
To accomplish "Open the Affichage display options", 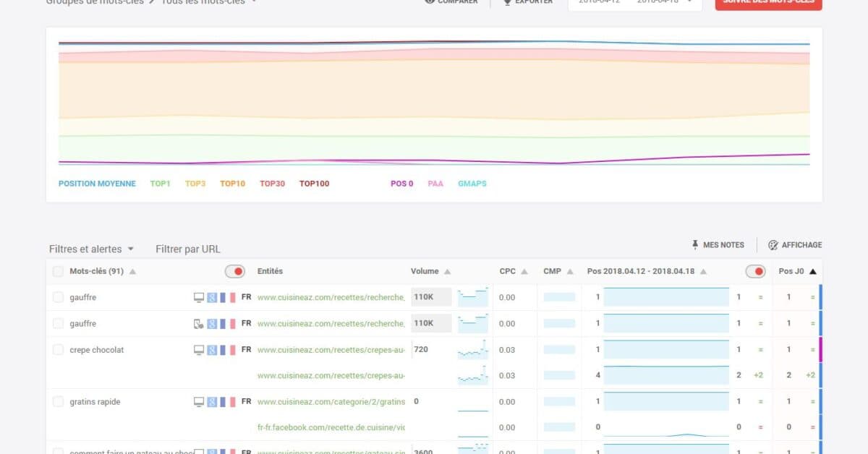I will 795,245.
